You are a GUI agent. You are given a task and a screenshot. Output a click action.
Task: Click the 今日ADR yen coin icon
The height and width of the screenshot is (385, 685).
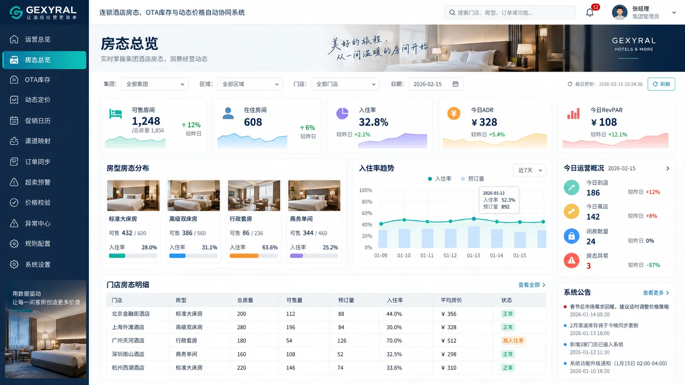[454, 113]
